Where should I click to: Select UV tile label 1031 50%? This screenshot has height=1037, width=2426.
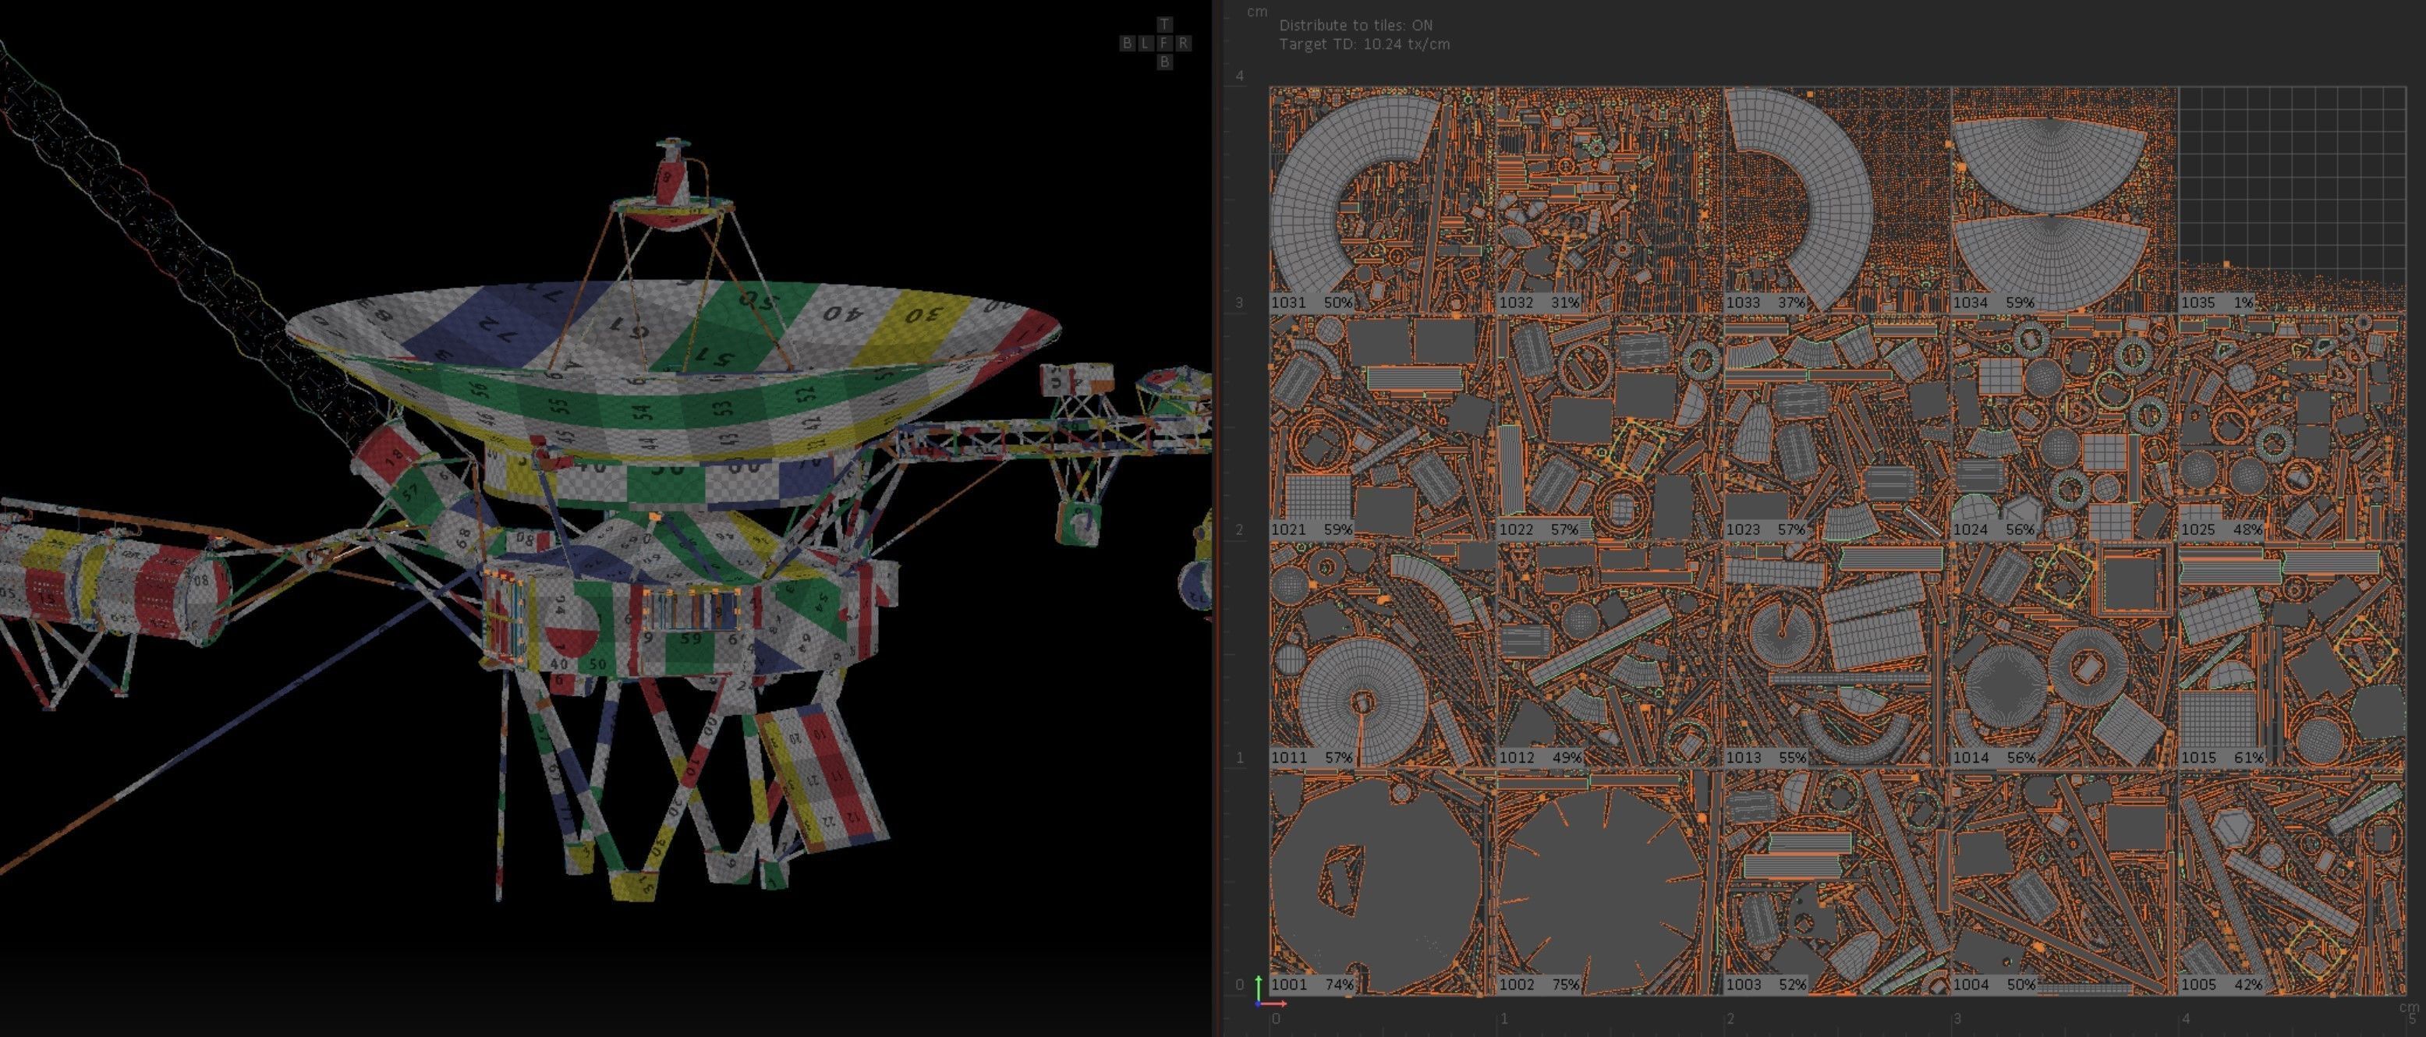tap(1312, 303)
